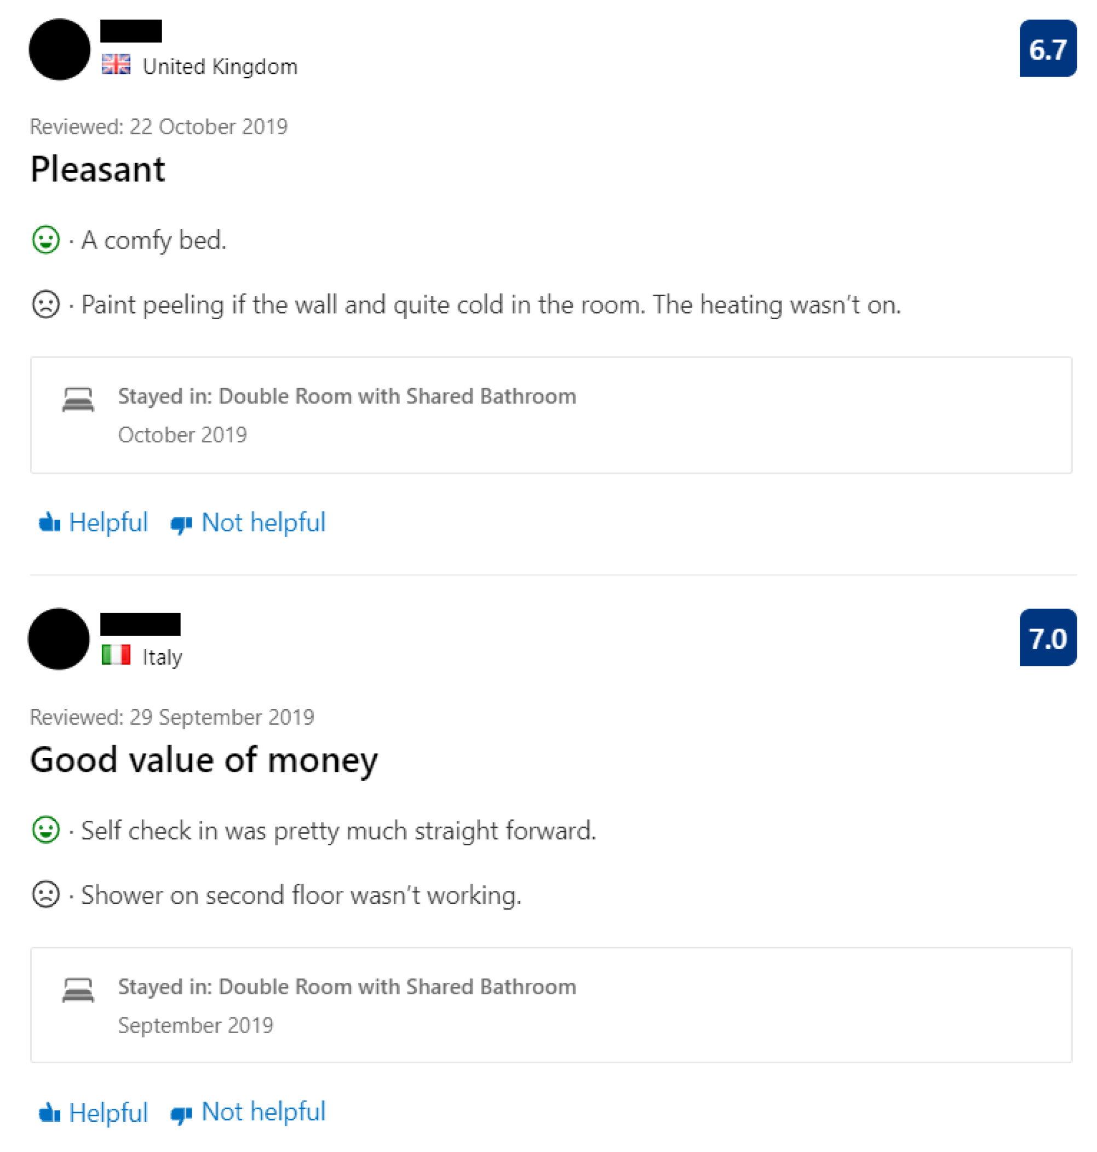Click sad face beside 'Shower on second floor'
1097x1152 pixels.
pos(45,895)
